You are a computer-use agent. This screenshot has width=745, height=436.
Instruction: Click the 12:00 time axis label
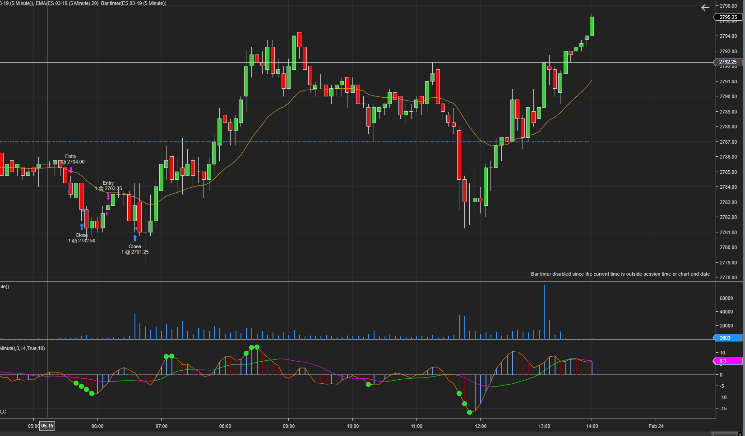481,426
